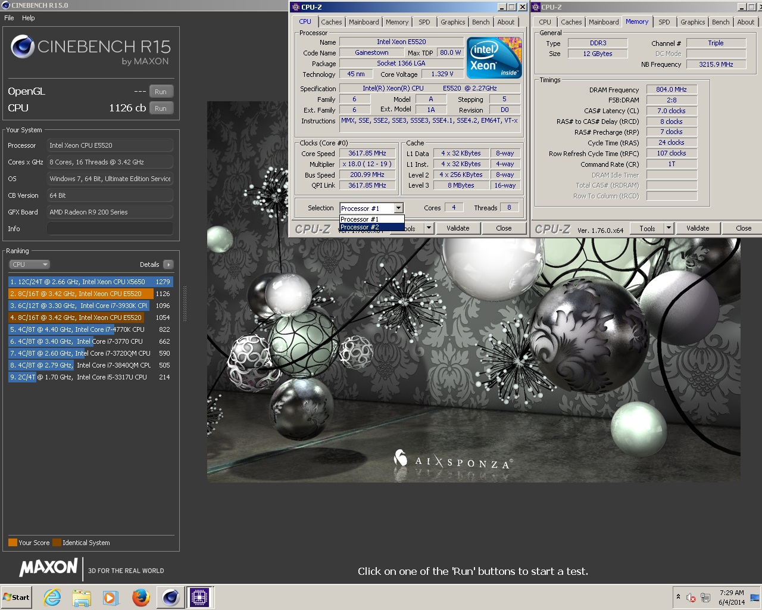The width and height of the screenshot is (762, 610).
Task: Open Tools dropdown arrow in right CPU-Z window
Action: (669, 228)
